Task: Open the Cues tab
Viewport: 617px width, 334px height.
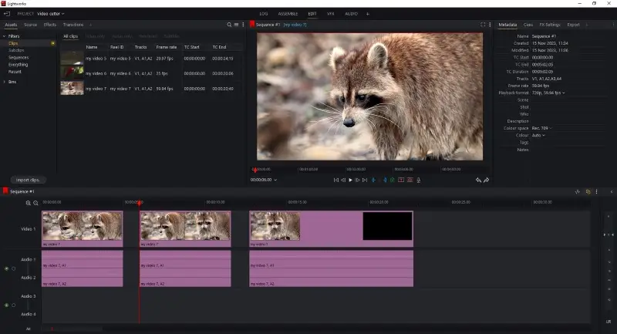Action: (x=528, y=25)
